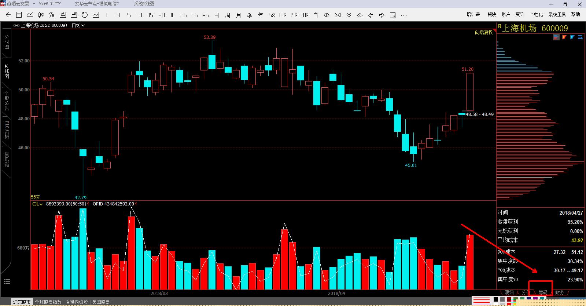This screenshot has width=586, height=306.
Task: Select the blue flame chip icon
Action: click(x=572, y=37)
